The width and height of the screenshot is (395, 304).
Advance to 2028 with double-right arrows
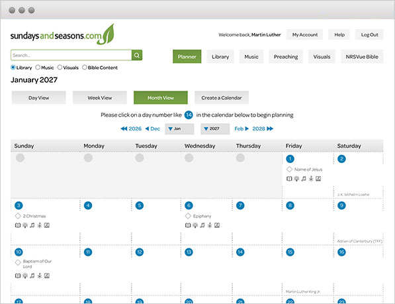point(263,128)
